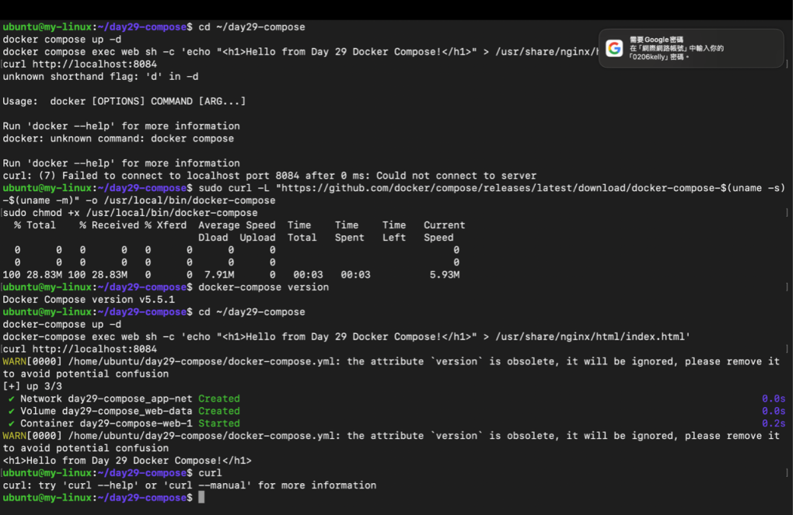
Task: Click the 'Upload' sub-header in curl progress table
Action: 258,238
